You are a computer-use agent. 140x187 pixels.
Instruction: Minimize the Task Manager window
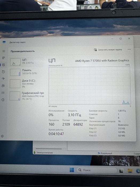(112, 39)
